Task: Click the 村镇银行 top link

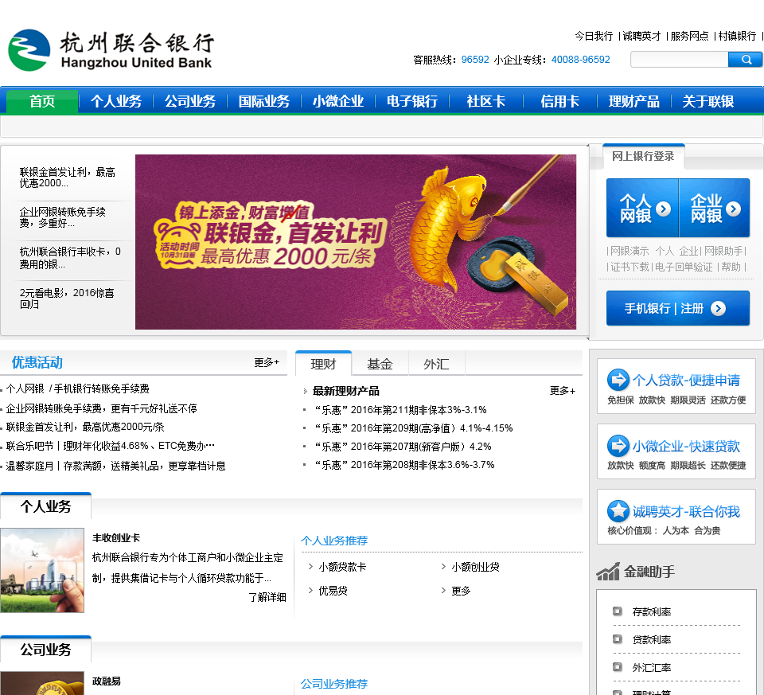Action: pyautogui.click(x=737, y=36)
